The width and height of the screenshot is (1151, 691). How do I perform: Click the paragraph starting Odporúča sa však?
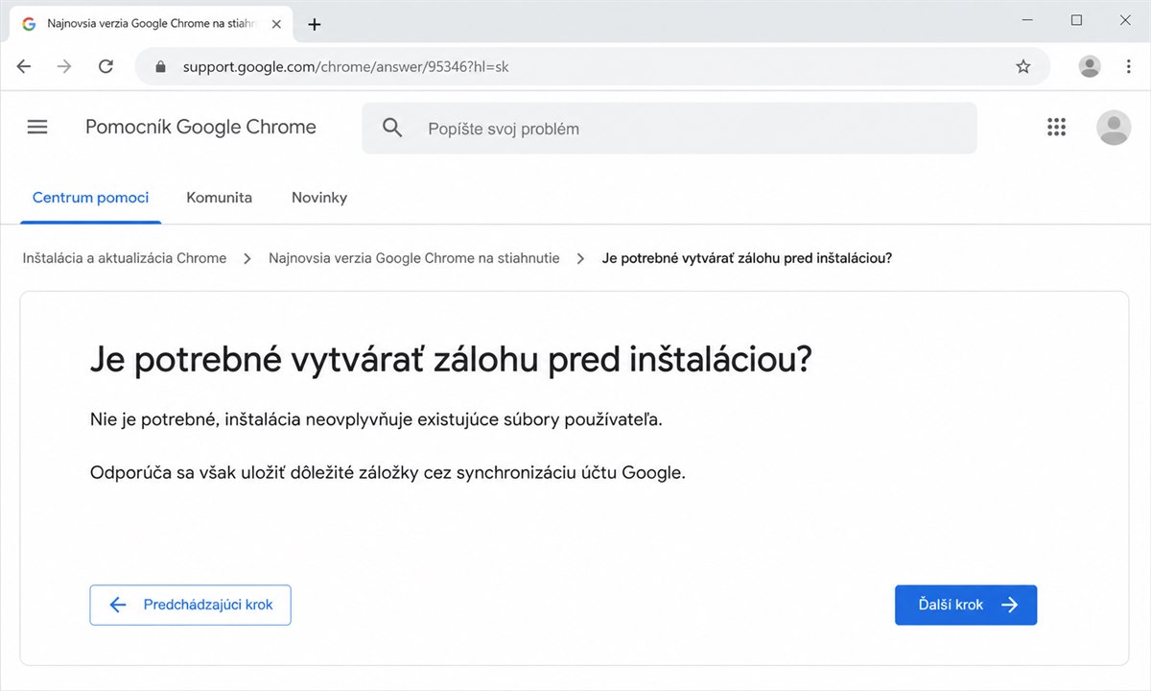[388, 472]
